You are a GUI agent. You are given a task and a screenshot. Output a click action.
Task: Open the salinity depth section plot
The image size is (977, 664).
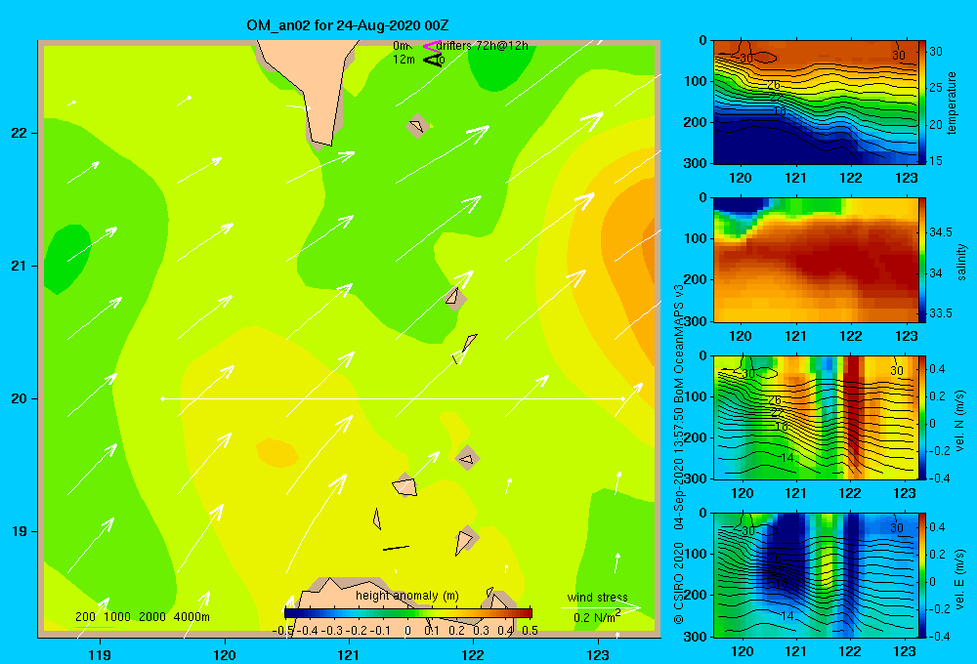815,260
